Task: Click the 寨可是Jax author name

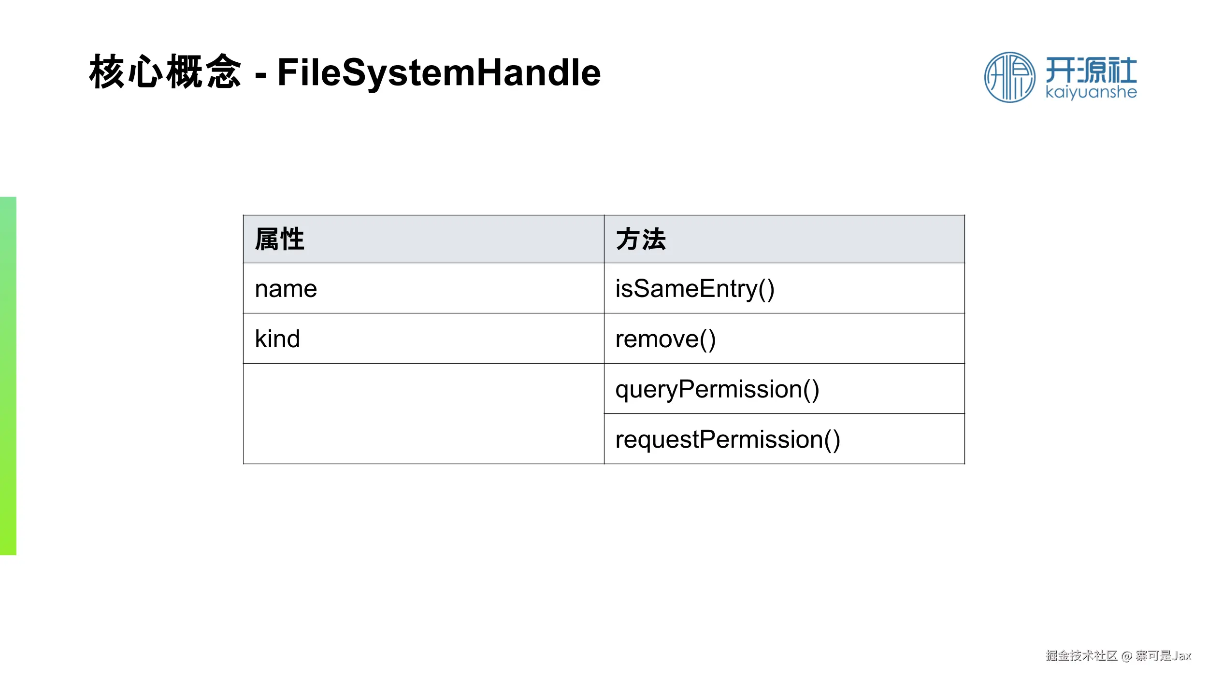Action: (x=1164, y=655)
